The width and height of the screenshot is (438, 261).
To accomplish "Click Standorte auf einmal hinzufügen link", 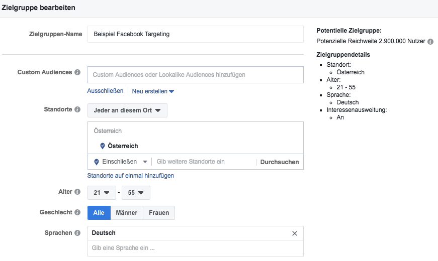I will pyautogui.click(x=131, y=176).
